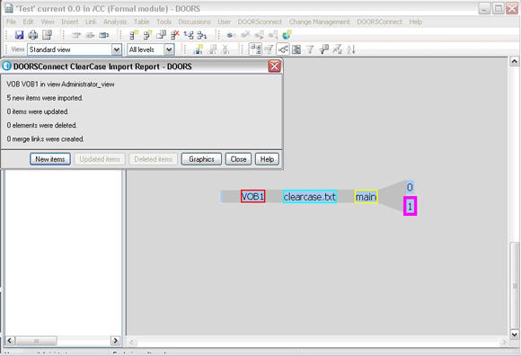Click the Save floppy disk icon
Viewport: 521px width, 356px height.
(19, 34)
